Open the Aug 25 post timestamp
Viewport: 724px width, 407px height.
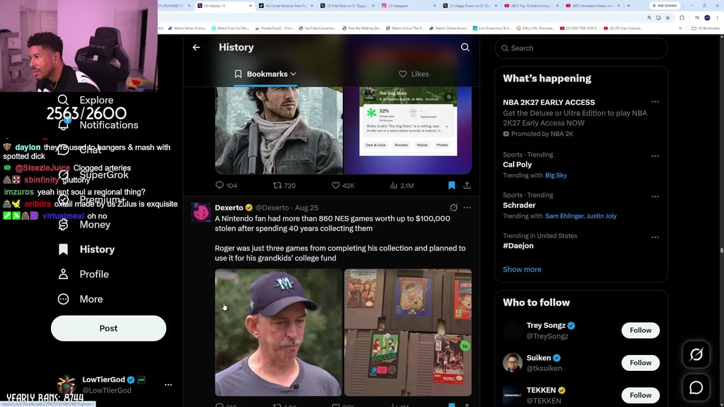(x=307, y=207)
